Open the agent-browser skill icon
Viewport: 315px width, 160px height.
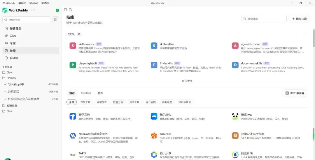235,46
